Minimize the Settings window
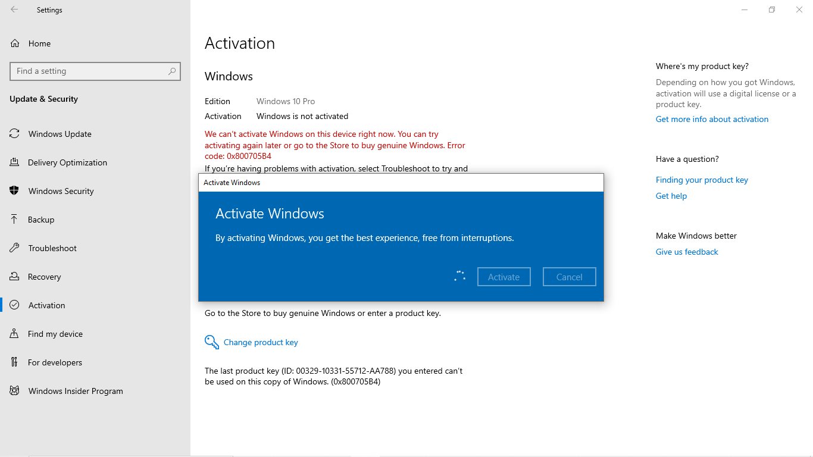Screen dimensions: 813x457 coord(745,10)
